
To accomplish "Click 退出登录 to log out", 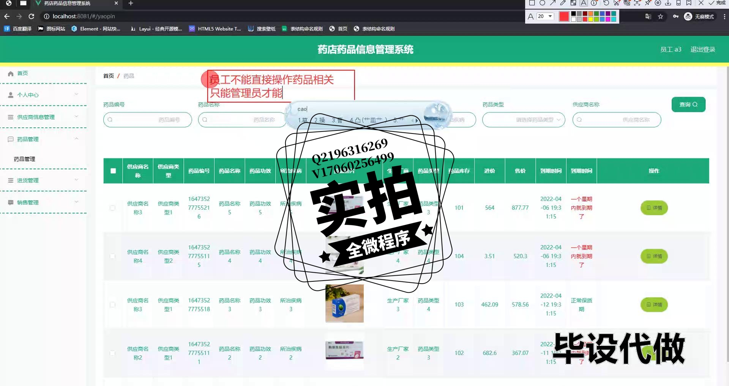I will point(702,50).
